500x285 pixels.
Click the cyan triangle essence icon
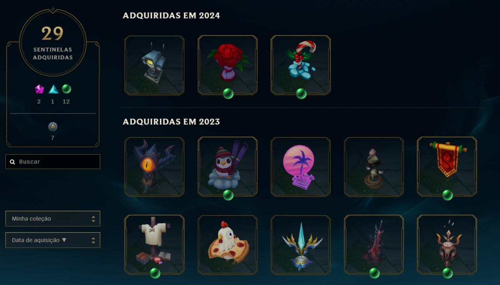tap(53, 89)
